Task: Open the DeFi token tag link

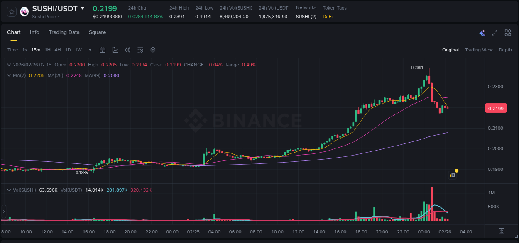Action: (x=328, y=17)
